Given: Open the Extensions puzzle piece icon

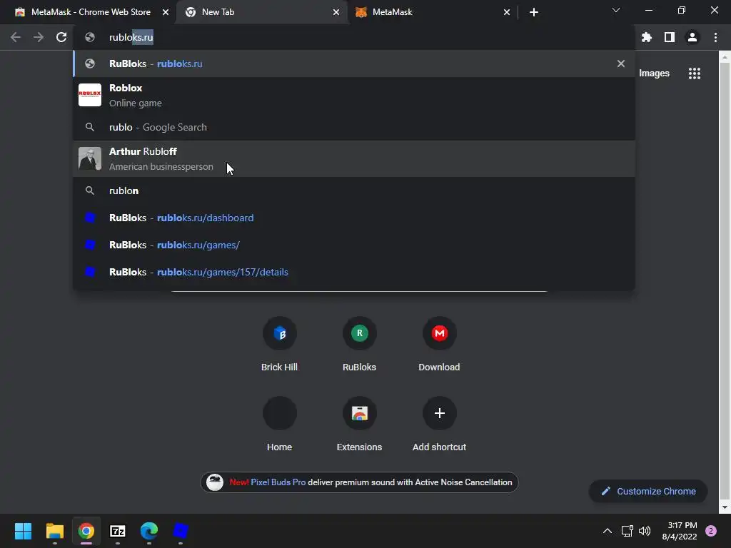Looking at the screenshot, I should pos(646,37).
